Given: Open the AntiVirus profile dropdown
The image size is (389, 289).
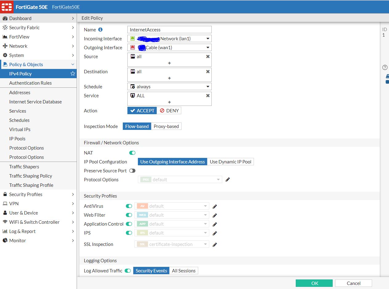Looking at the screenshot, I should (x=172, y=206).
